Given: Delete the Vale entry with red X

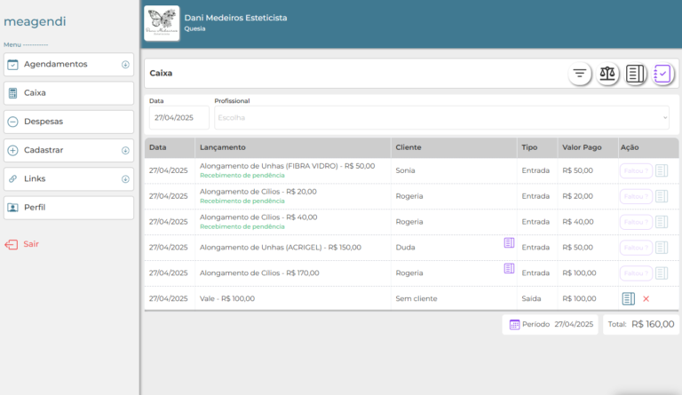Looking at the screenshot, I should (646, 299).
